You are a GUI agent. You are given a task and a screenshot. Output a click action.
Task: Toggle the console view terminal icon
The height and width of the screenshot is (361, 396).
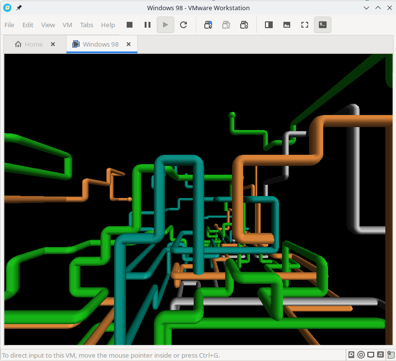[x=323, y=25]
